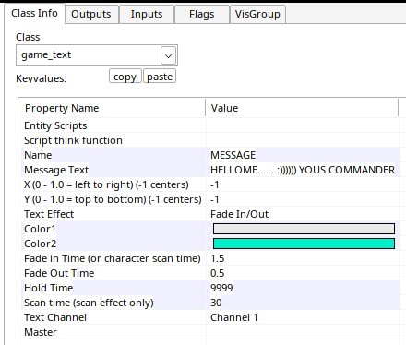This screenshot has width=406, height=345.
Task: Click the 1.5 fade in value
Action: coord(217,258)
